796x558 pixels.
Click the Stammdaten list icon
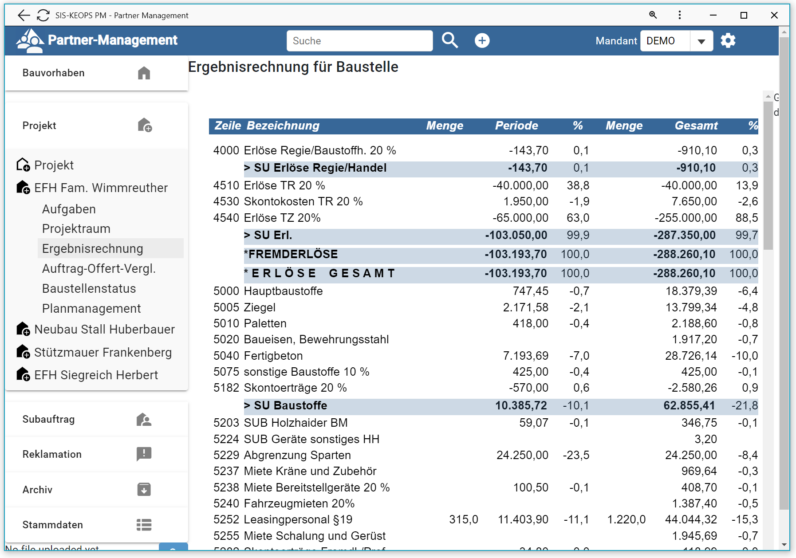pos(144,525)
